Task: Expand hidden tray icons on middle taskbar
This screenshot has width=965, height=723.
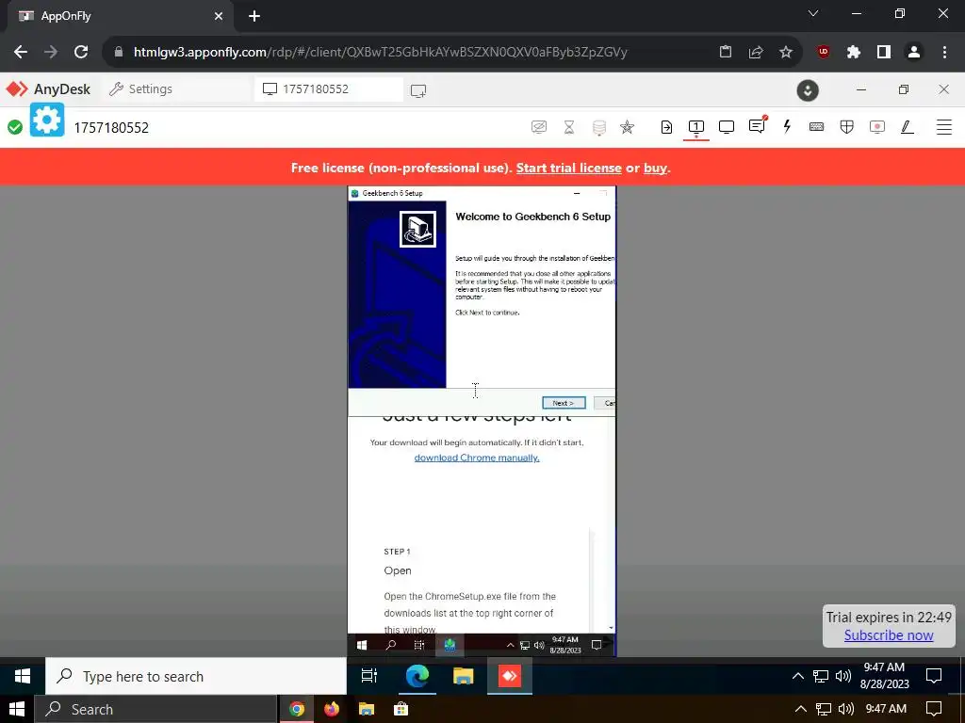Action: [797, 676]
